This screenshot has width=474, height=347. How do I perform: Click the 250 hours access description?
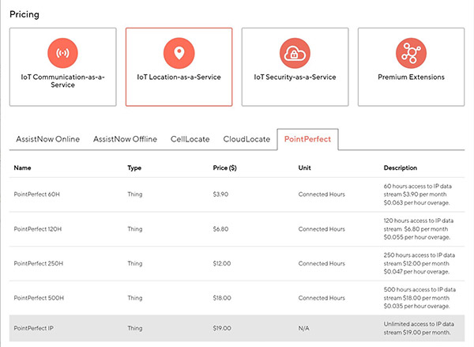coord(419,263)
